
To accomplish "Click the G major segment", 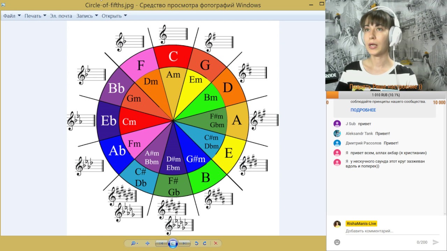I will [204, 65].
